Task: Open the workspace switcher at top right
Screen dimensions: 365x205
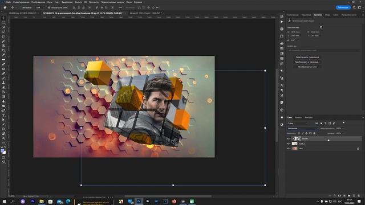Action: tap(359, 7)
